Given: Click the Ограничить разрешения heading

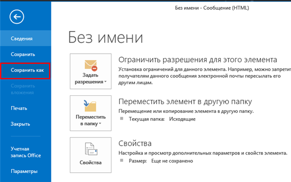Looking at the screenshot, I should click(x=198, y=60).
